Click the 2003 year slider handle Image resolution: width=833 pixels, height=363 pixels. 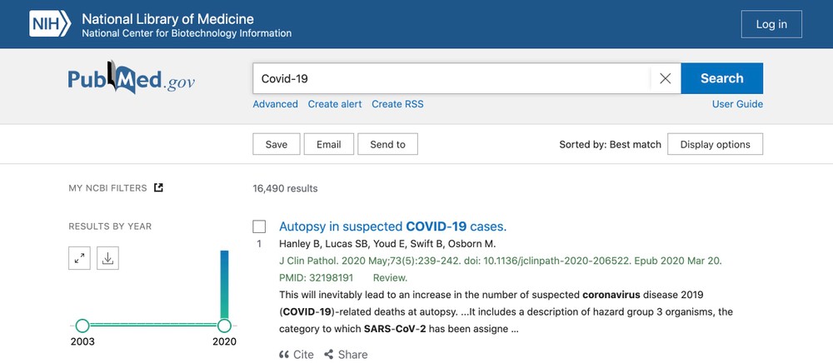point(82,326)
